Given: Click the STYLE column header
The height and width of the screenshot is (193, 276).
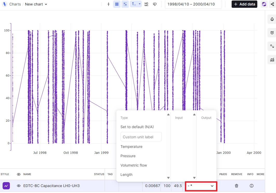Looking at the screenshot, I should click(x=5, y=174).
